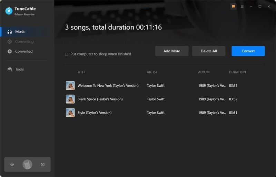Click album name in Blank Space row
Screen dimensions: 276x177
(212, 99)
